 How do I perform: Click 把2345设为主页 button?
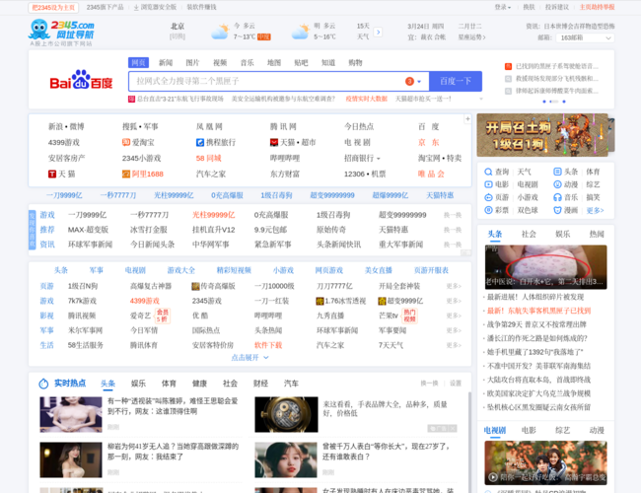(53, 7)
